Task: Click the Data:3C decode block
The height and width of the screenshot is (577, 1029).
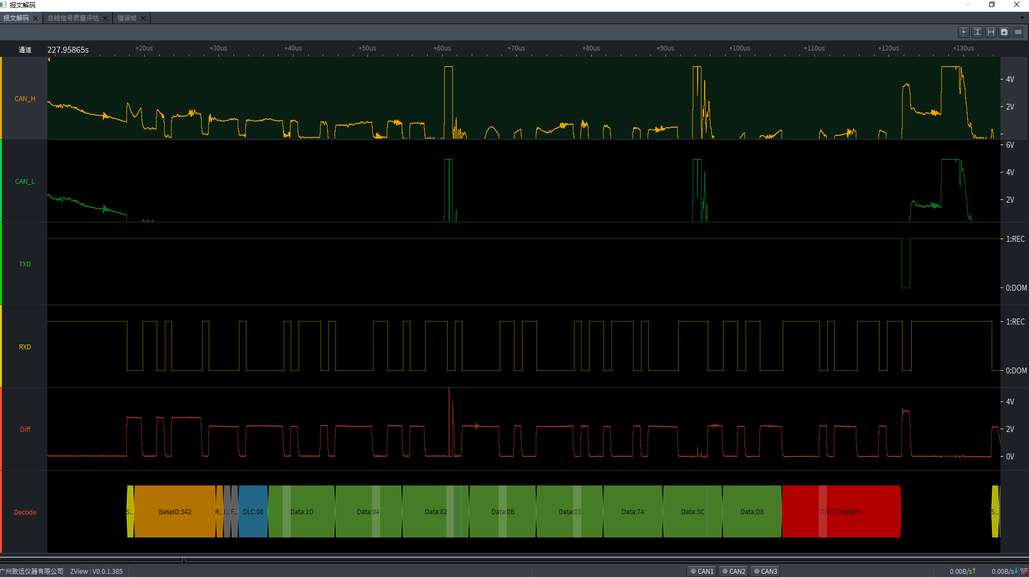Action: 693,511
